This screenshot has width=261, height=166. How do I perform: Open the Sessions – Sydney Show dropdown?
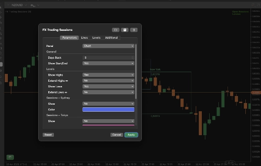coord(108,104)
